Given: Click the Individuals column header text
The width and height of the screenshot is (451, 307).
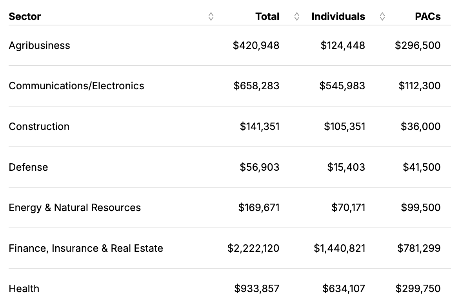Looking at the screenshot, I should 338,16.
